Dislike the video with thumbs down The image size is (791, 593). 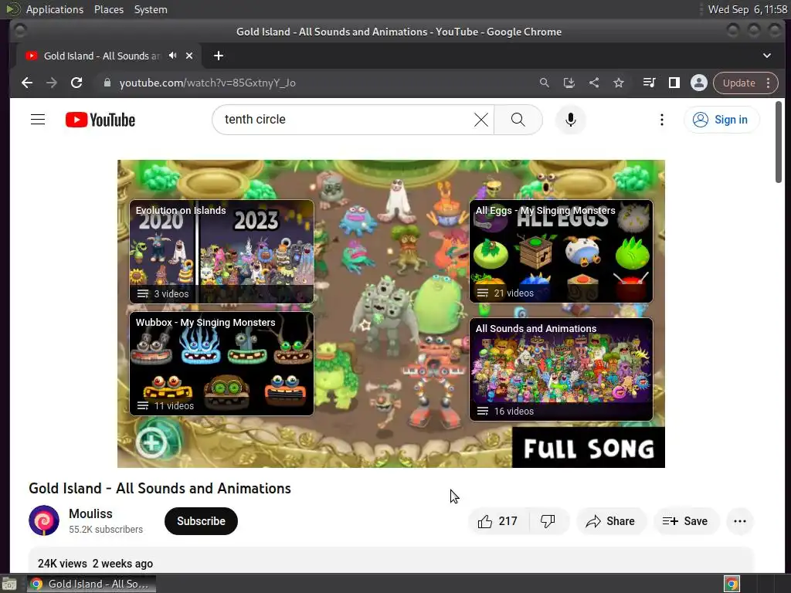(x=548, y=521)
